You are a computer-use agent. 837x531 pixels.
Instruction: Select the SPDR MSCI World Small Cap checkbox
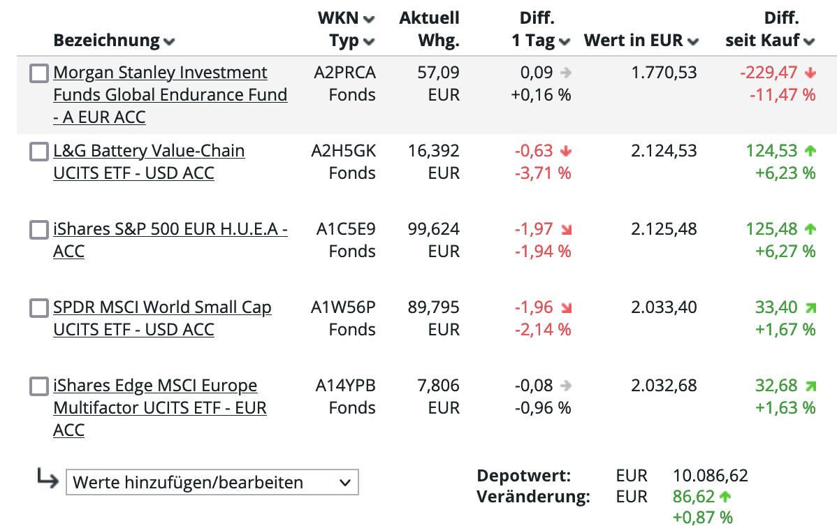pos(39,308)
